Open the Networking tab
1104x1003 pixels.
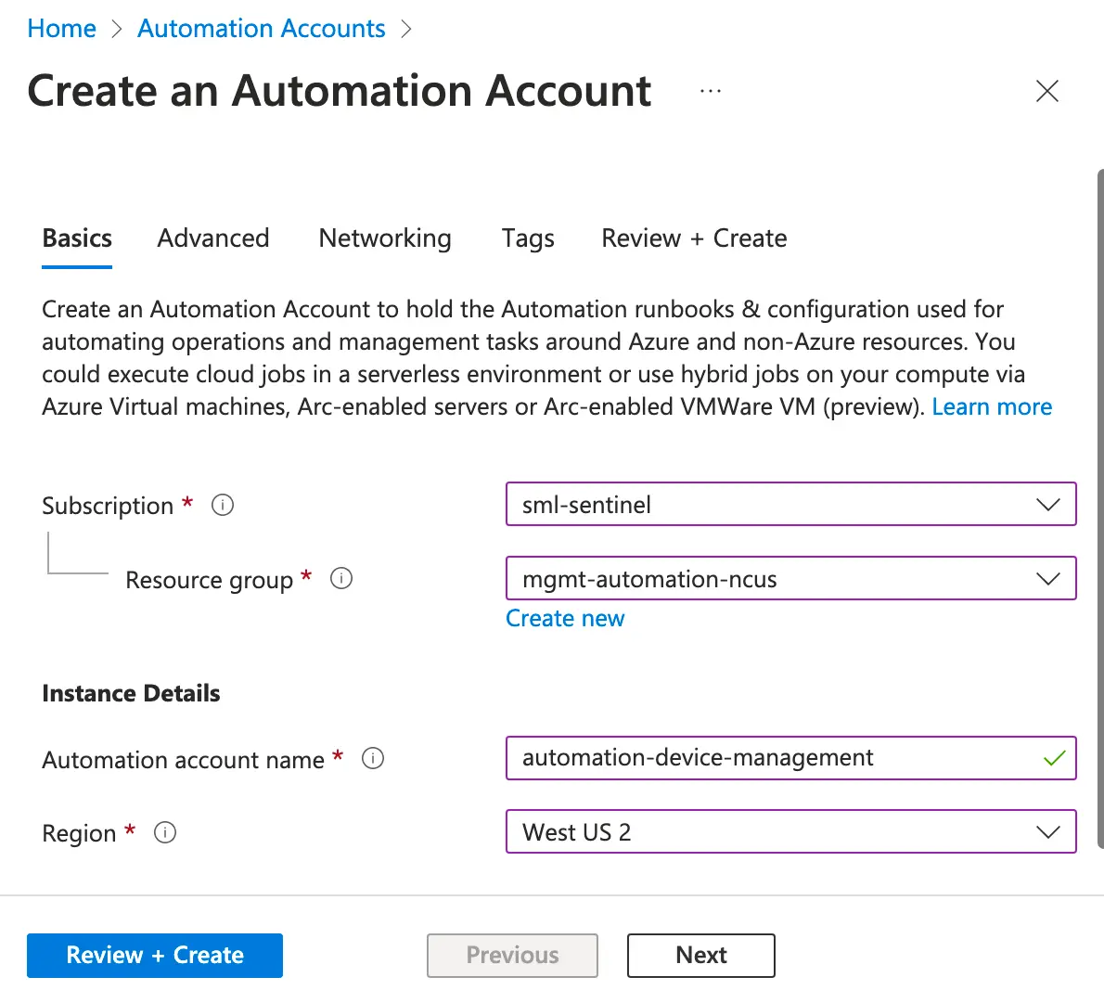coord(385,238)
